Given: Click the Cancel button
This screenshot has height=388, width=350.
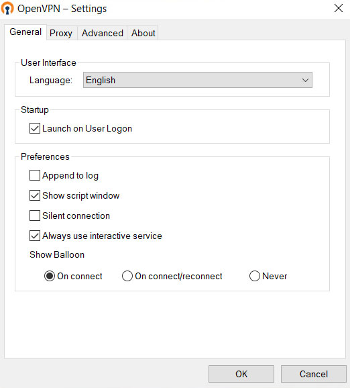Looking at the screenshot, I should [x=313, y=374].
